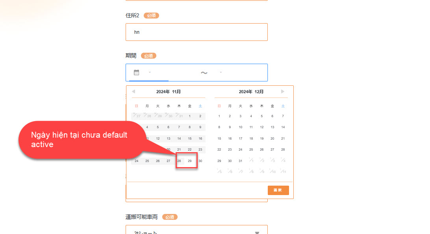This screenshot has width=430, height=234.
Task: Click the calendar icon in the 期間 field
Action: pyautogui.click(x=136, y=72)
